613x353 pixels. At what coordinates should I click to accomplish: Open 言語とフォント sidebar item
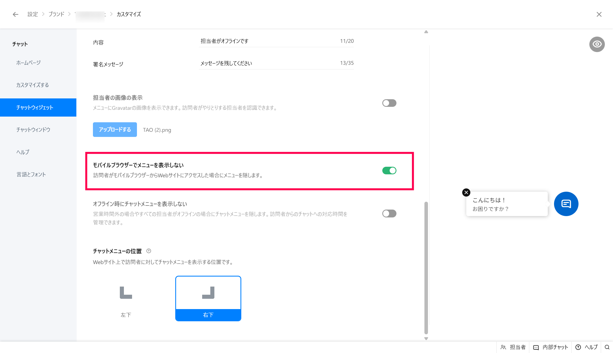pyautogui.click(x=31, y=175)
